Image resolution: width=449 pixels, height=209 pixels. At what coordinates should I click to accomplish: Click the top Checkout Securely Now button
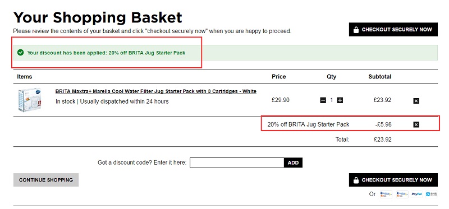(393, 30)
